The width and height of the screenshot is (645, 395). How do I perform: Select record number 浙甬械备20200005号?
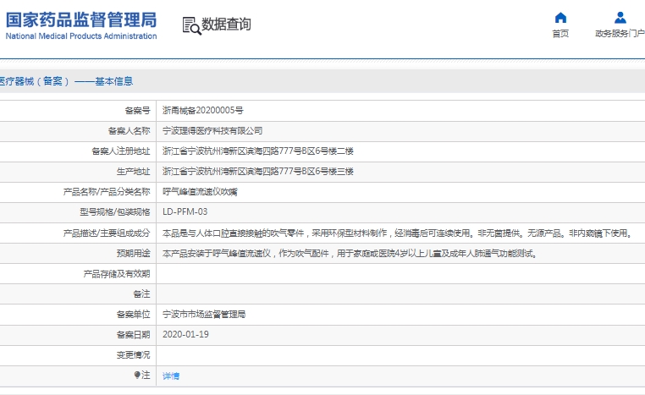click(x=203, y=110)
